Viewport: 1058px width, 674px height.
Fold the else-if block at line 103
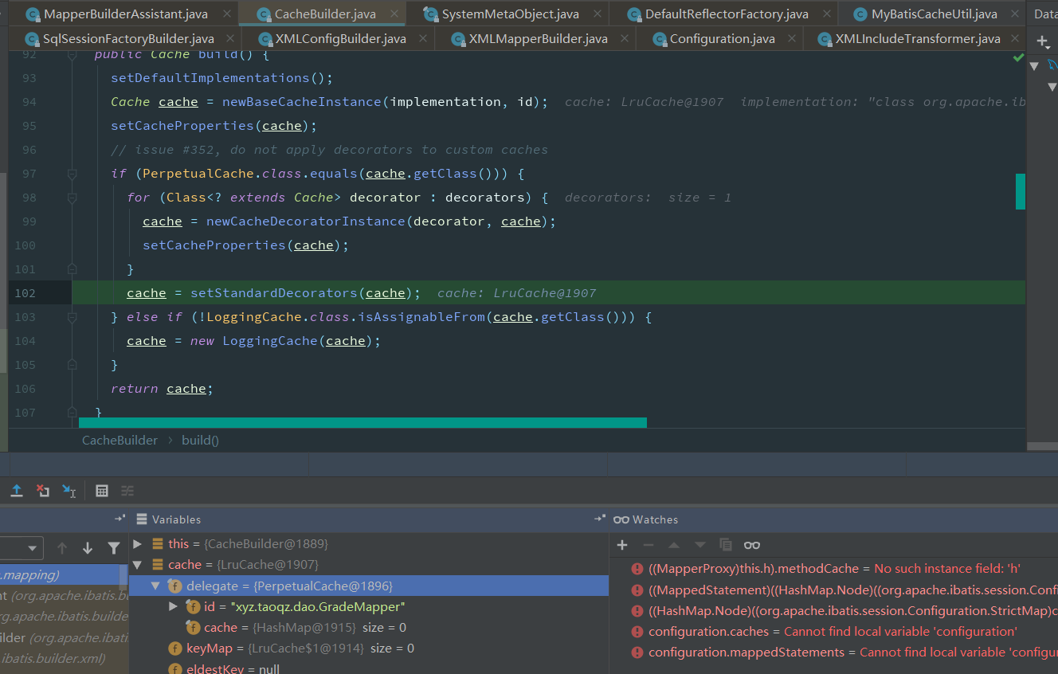point(72,316)
